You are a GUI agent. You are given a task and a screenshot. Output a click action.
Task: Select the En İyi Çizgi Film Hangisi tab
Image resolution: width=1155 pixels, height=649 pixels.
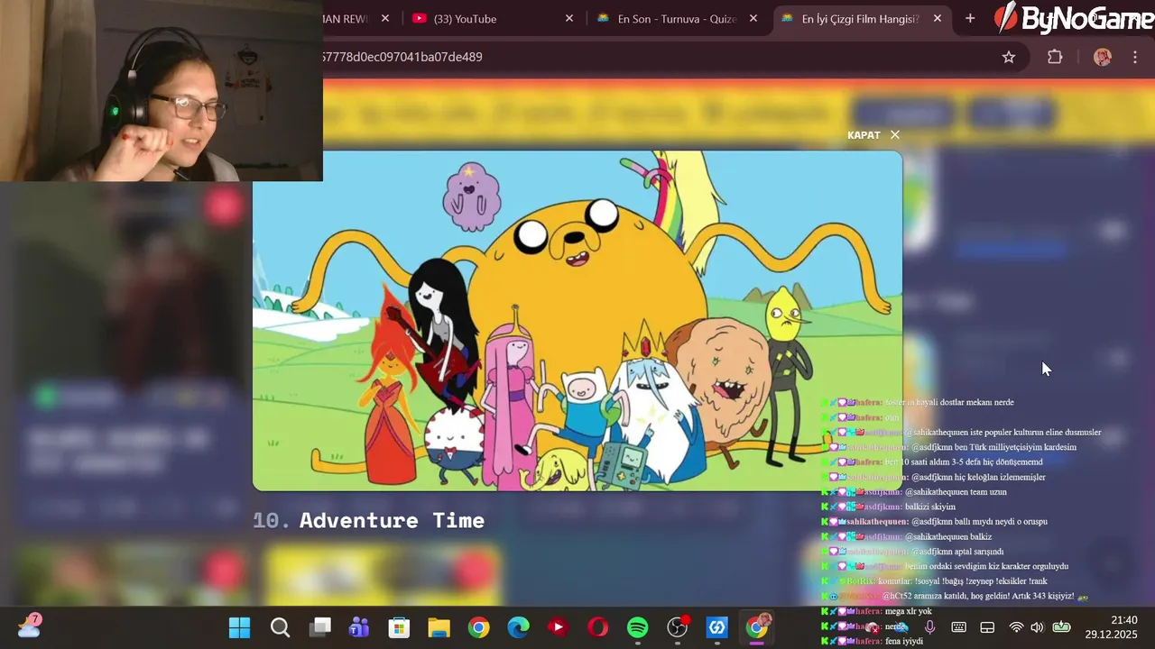[860, 19]
